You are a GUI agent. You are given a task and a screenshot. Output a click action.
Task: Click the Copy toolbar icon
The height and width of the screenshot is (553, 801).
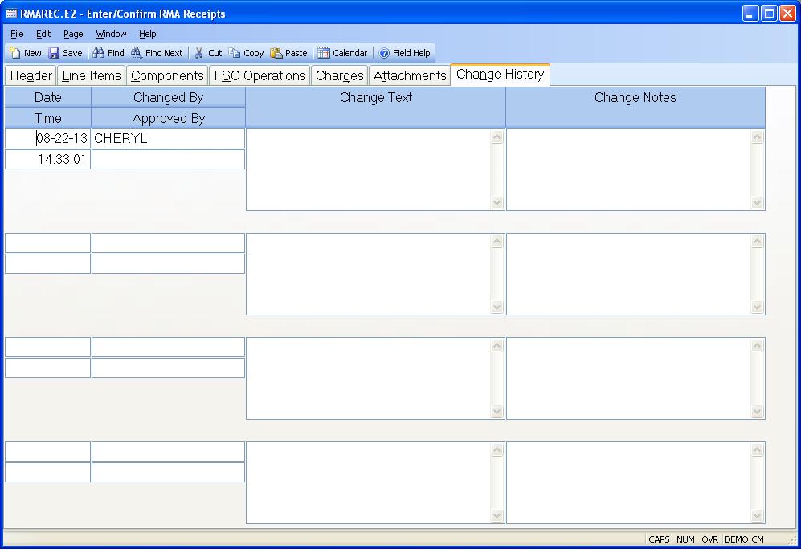click(235, 53)
